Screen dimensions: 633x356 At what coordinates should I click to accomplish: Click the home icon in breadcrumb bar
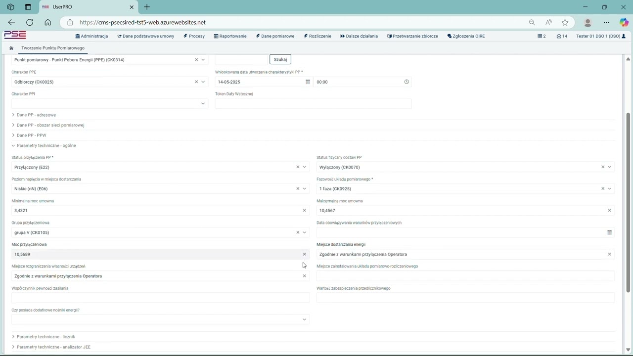(11, 48)
